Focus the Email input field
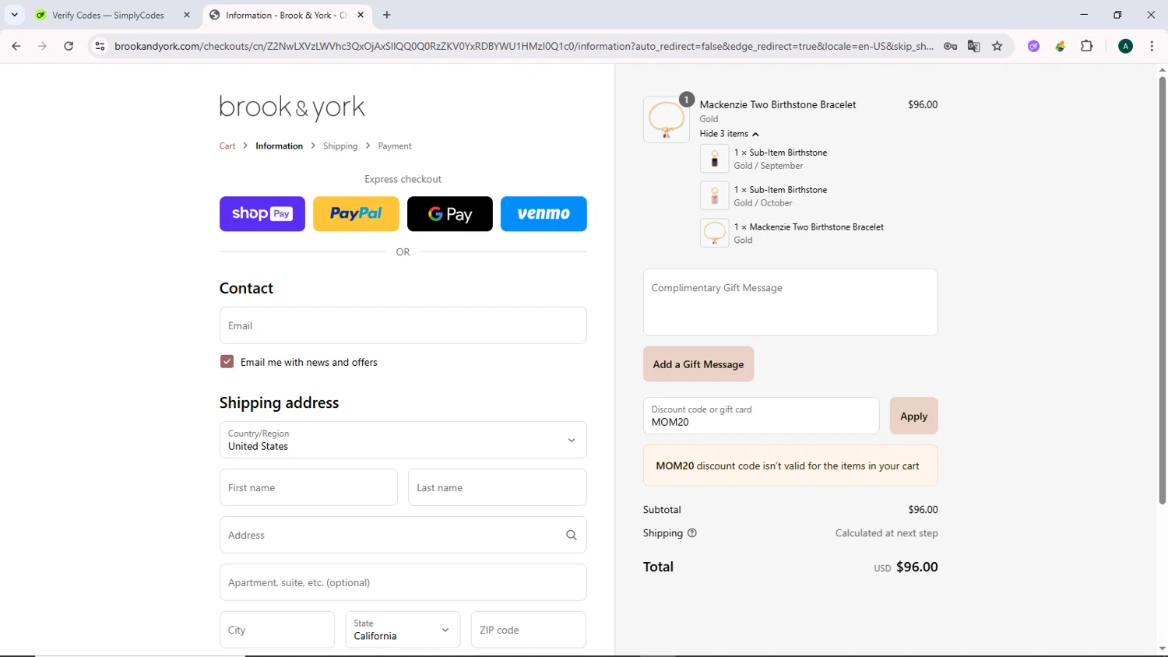Image resolution: width=1168 pixels, height=657 pixels. (x=403, y=325)
